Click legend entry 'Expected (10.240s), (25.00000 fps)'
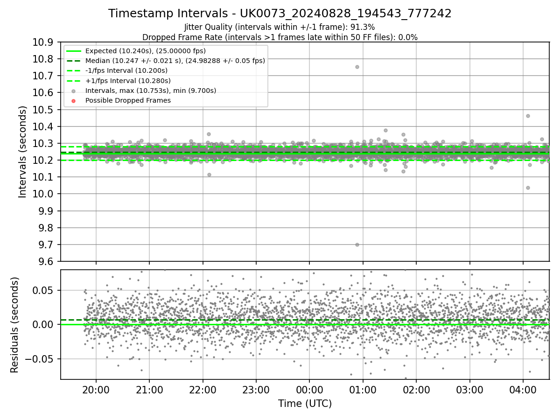The image size is (560, 420). [x=146, y=51]
